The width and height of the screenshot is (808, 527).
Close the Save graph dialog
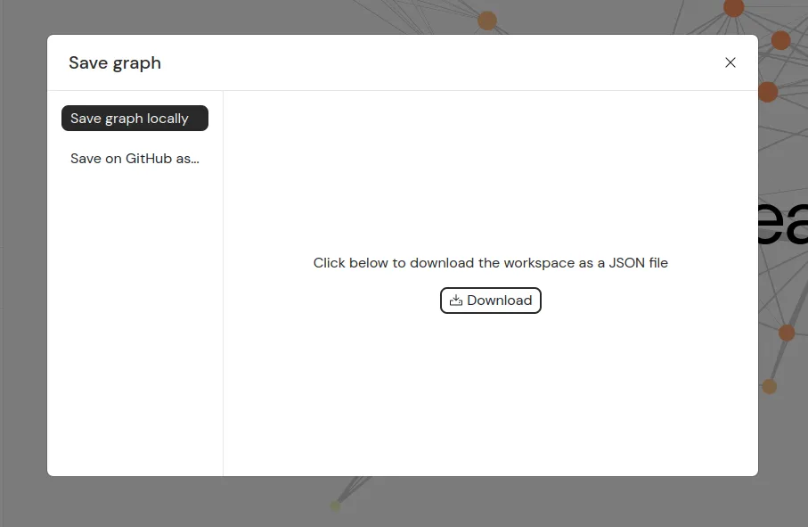(730, 62)
